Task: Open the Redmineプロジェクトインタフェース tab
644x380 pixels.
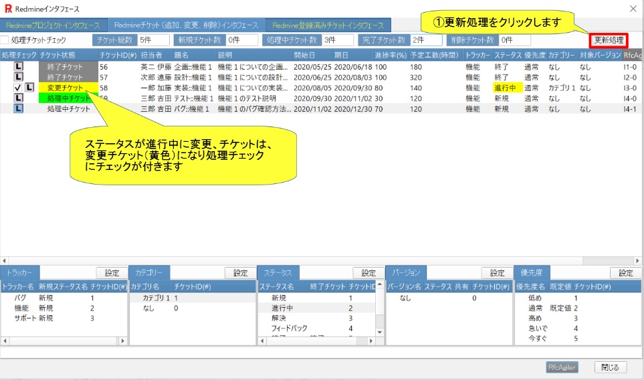Action: click(x=53, y=25)
